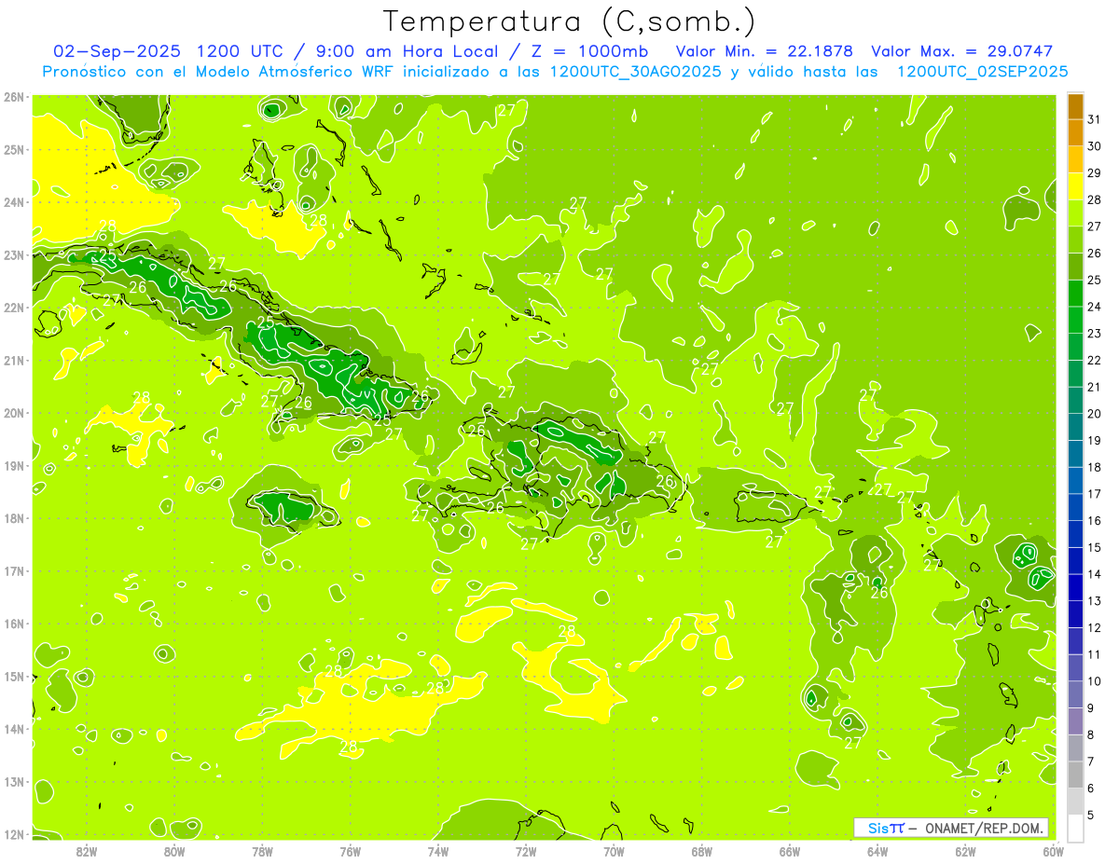Click latitude axis label "26N"
Image resolution: width=1119 pixels, height=864 pixels.
14,97
